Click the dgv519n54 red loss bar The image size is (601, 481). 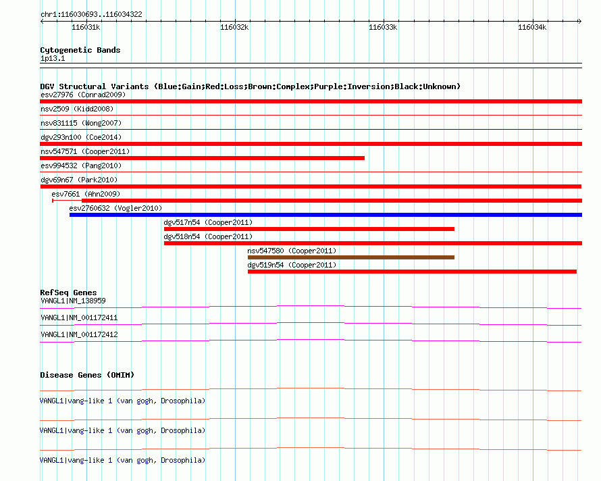(x=412, y=272)
